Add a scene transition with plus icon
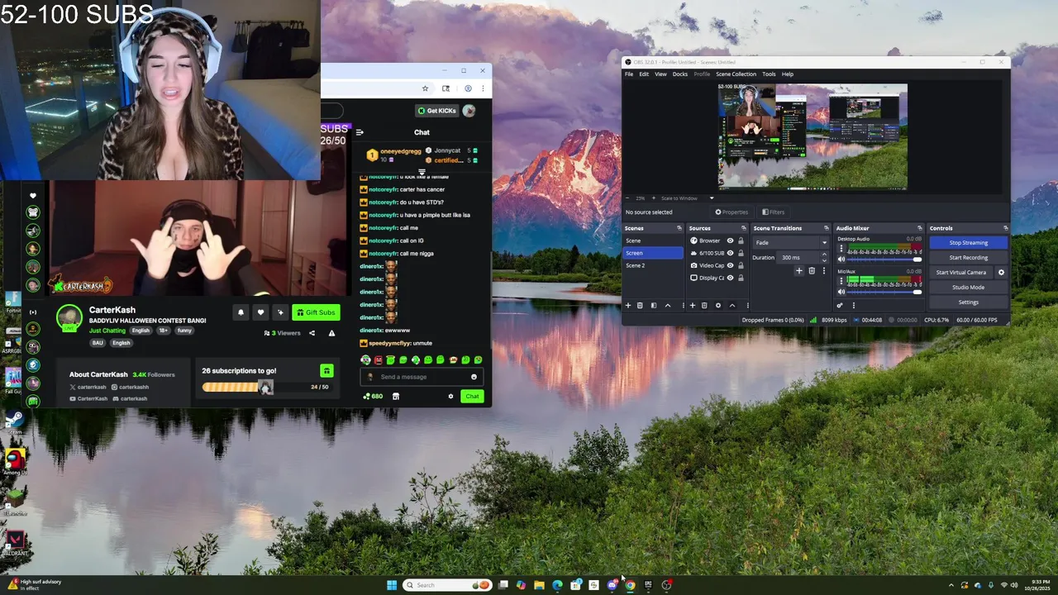The height and width of the screenshot is (595, 1058). (799, 271)
